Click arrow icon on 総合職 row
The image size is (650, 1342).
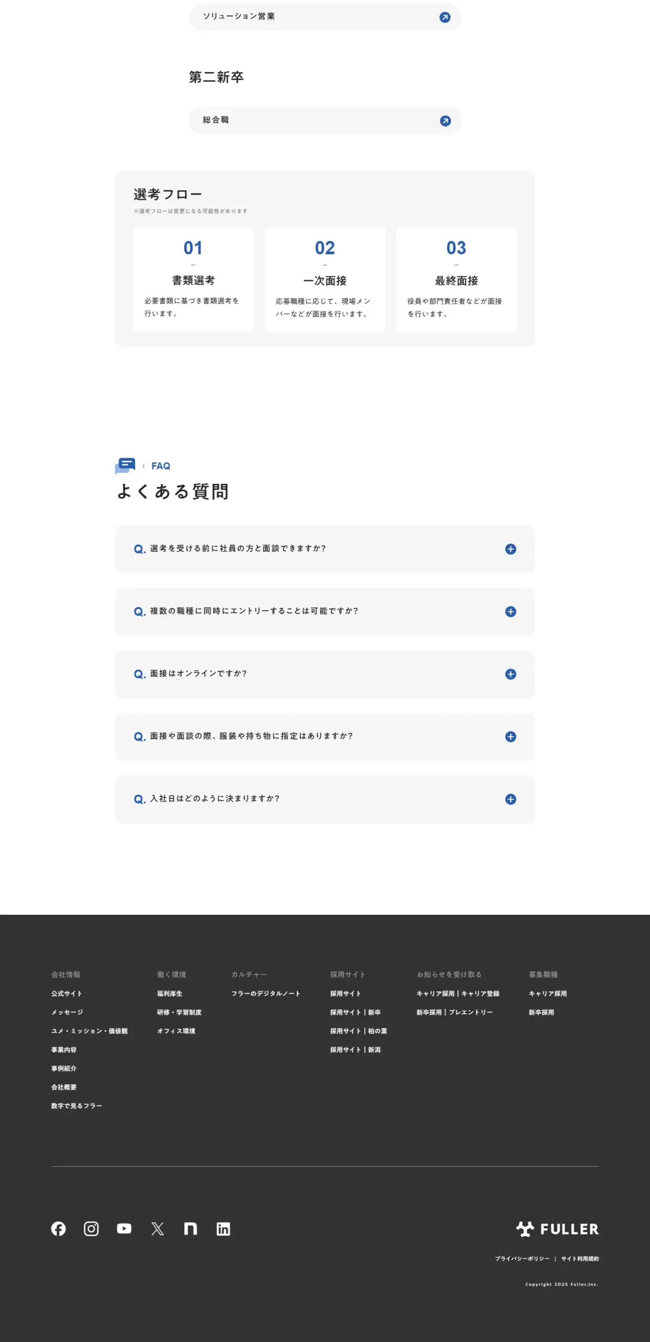click(x=445, y=121)
